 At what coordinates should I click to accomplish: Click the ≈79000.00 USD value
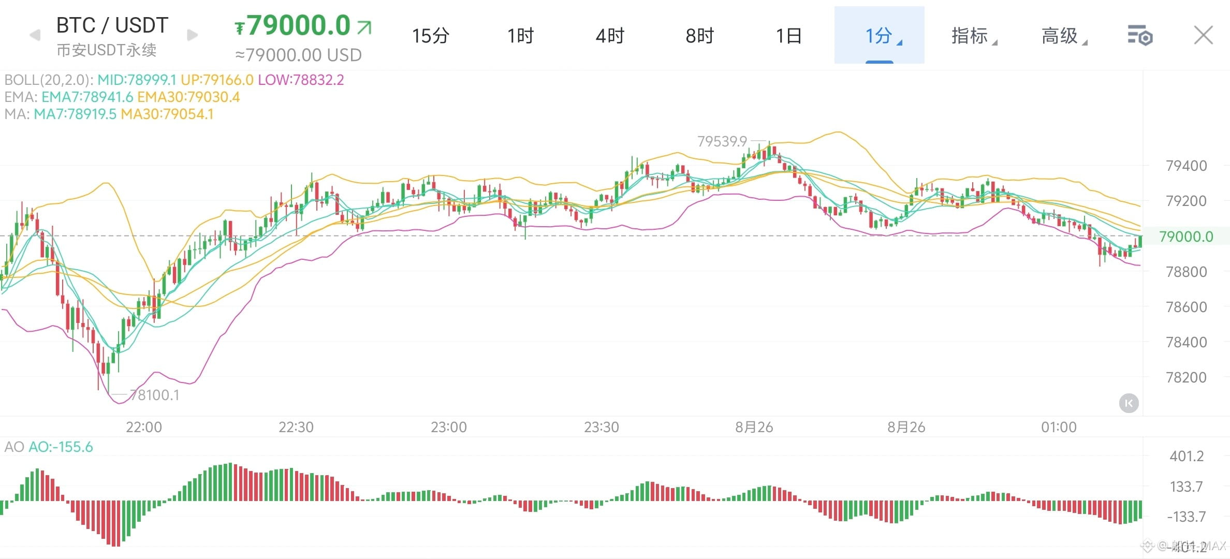pyautogui.click(x=299, y=55)
